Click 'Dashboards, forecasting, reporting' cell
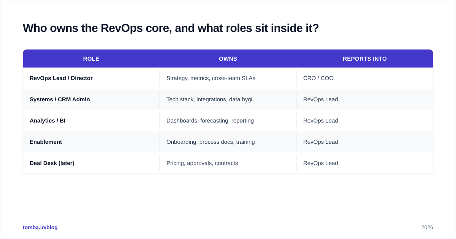456x239 pixels. (x=228, y=121)
